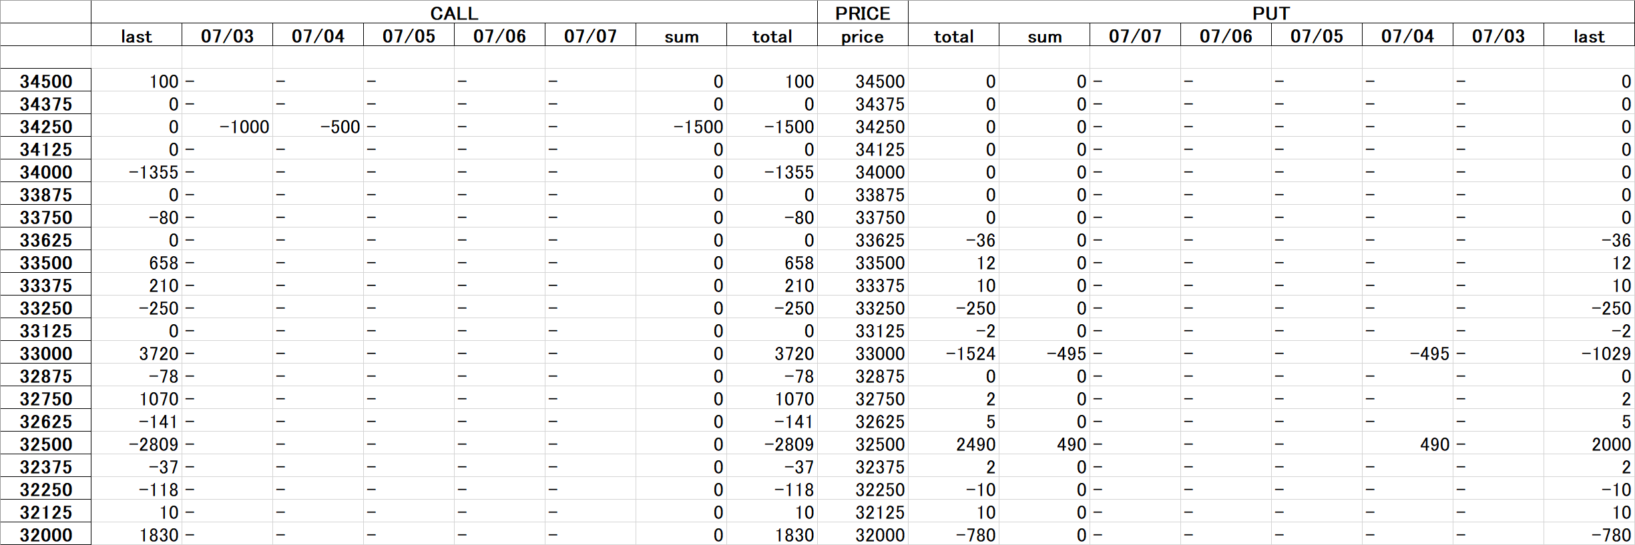Select the 32625 row label
This screenshot has width=1635, height=545.
click(45, 421)
